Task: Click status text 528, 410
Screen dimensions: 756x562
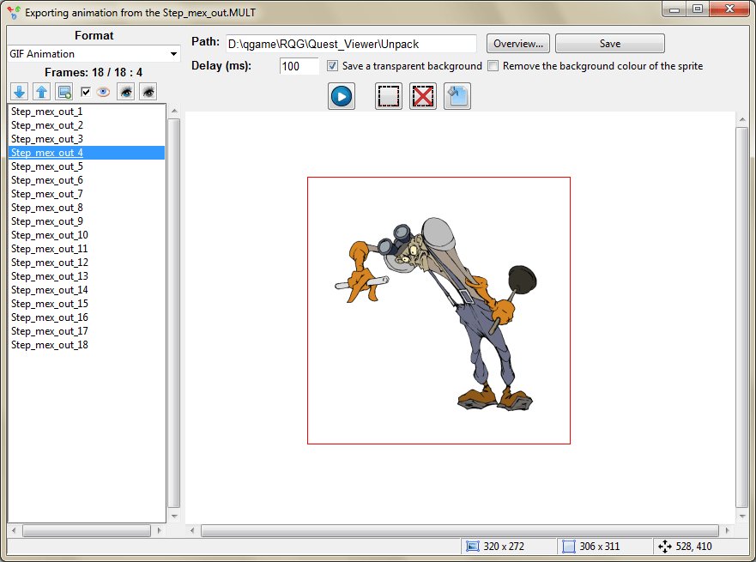Action: tap(694, 547)
